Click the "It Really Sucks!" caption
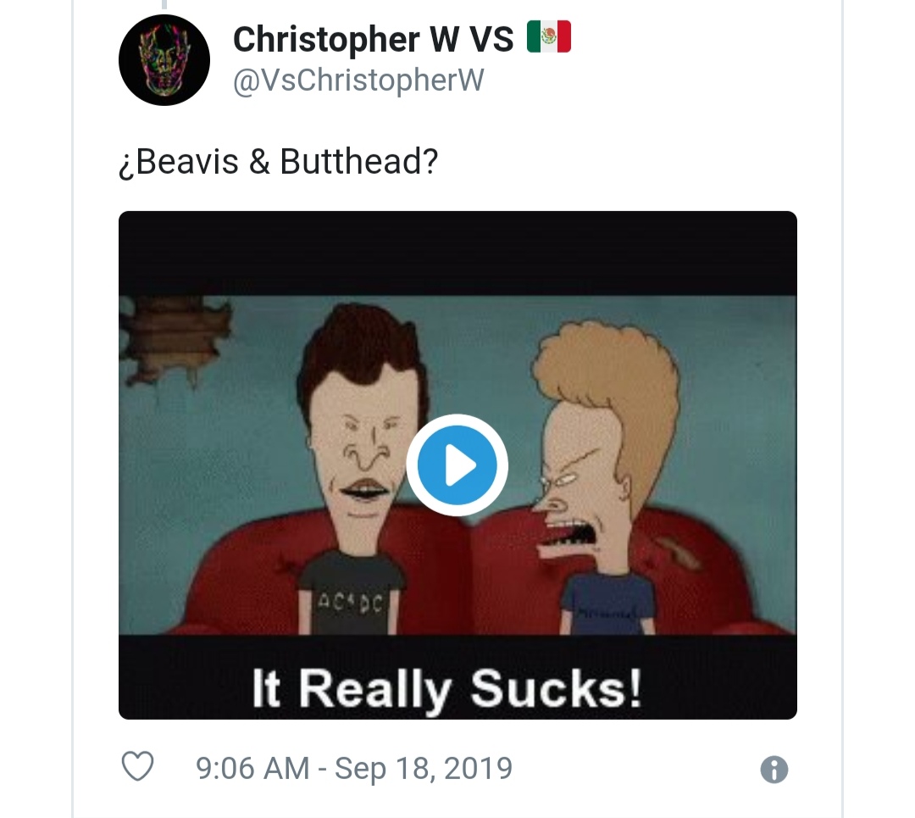915x818 pixels. coord(446,687)
